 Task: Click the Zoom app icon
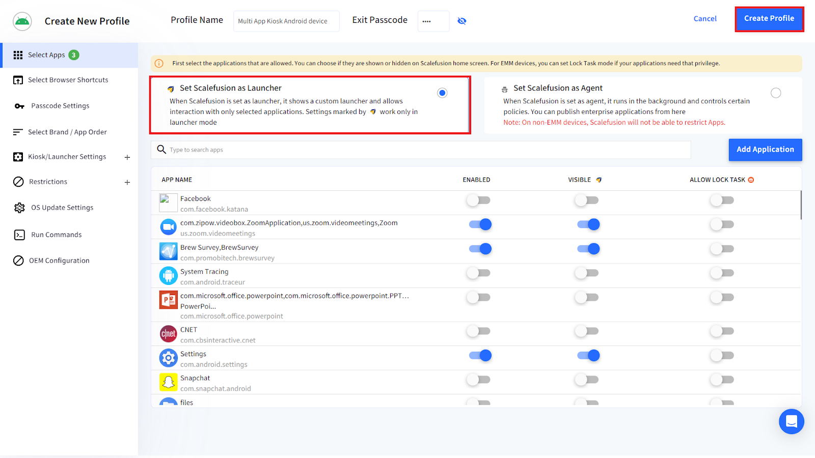(168, 227)
